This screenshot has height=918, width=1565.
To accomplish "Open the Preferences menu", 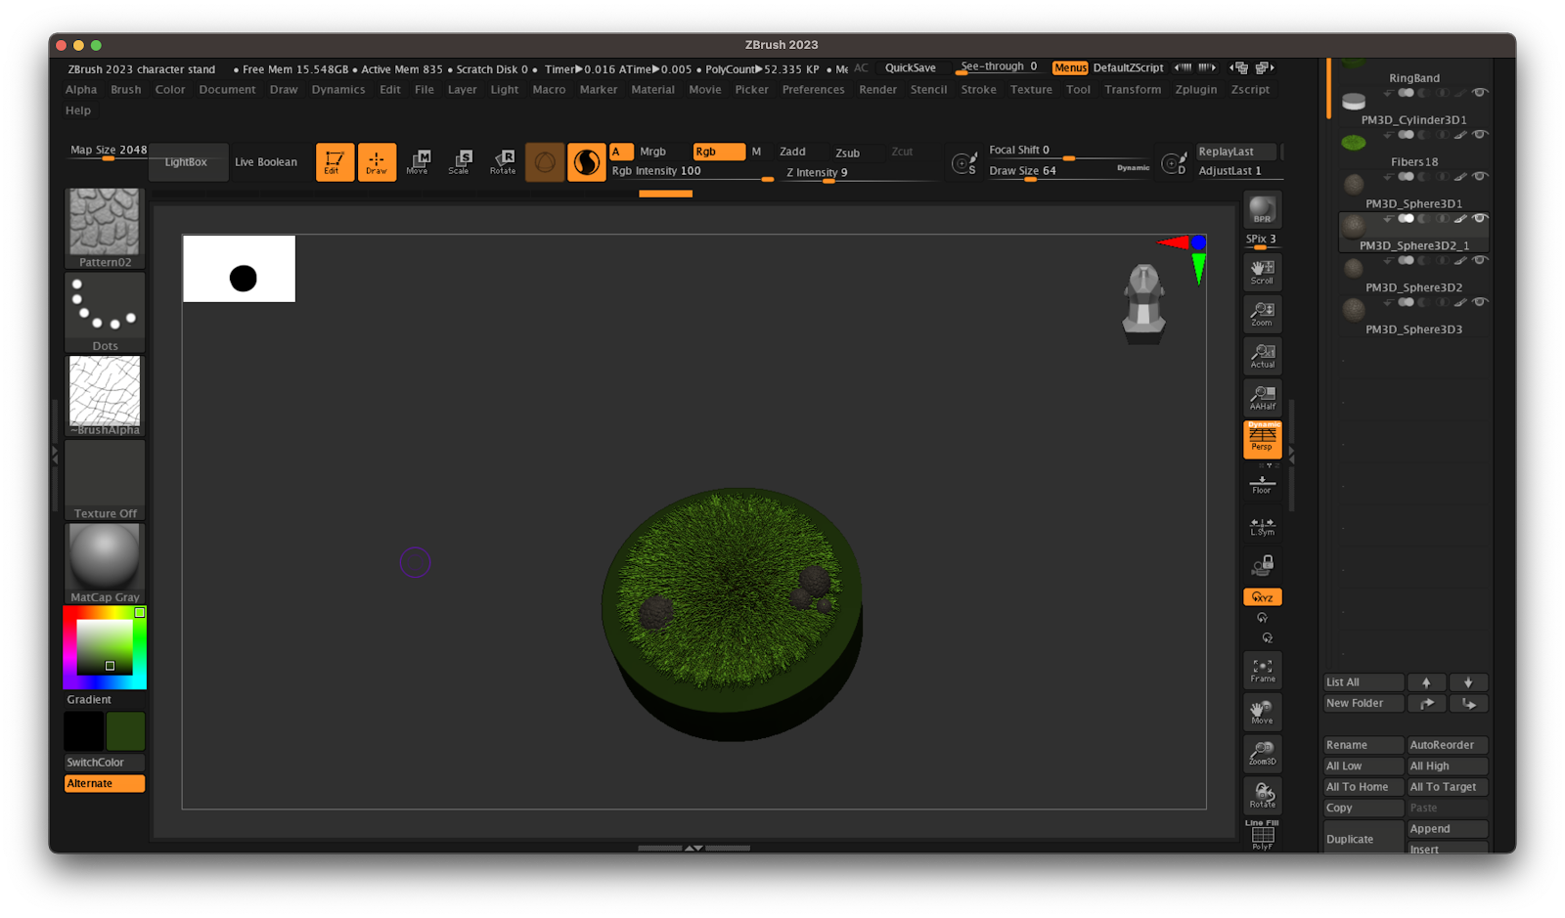I will click(x=813, y=89).
